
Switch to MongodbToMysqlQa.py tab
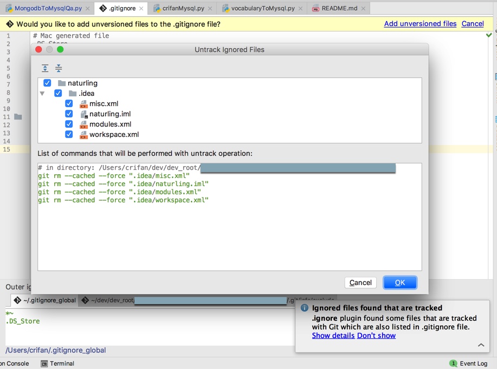(48, 8)
